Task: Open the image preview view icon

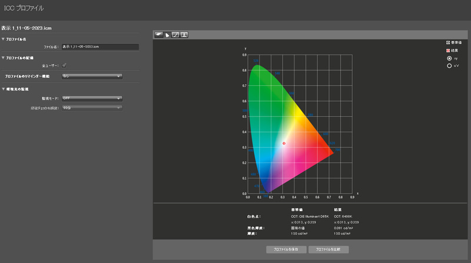Action: coord(184,35)
